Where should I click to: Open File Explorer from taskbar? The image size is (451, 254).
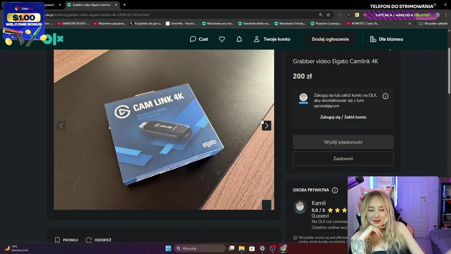pos(242,248)
